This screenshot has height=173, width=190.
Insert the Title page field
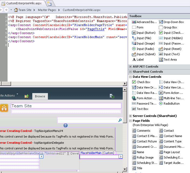click(137, 168)
